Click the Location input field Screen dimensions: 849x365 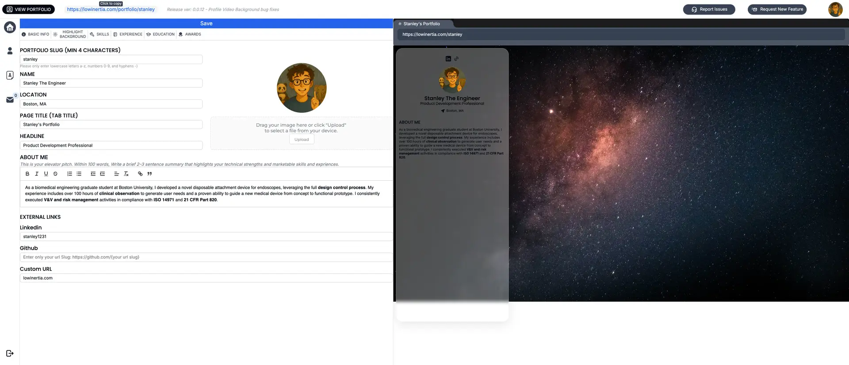pyautogui.click(x=111, y=104)
